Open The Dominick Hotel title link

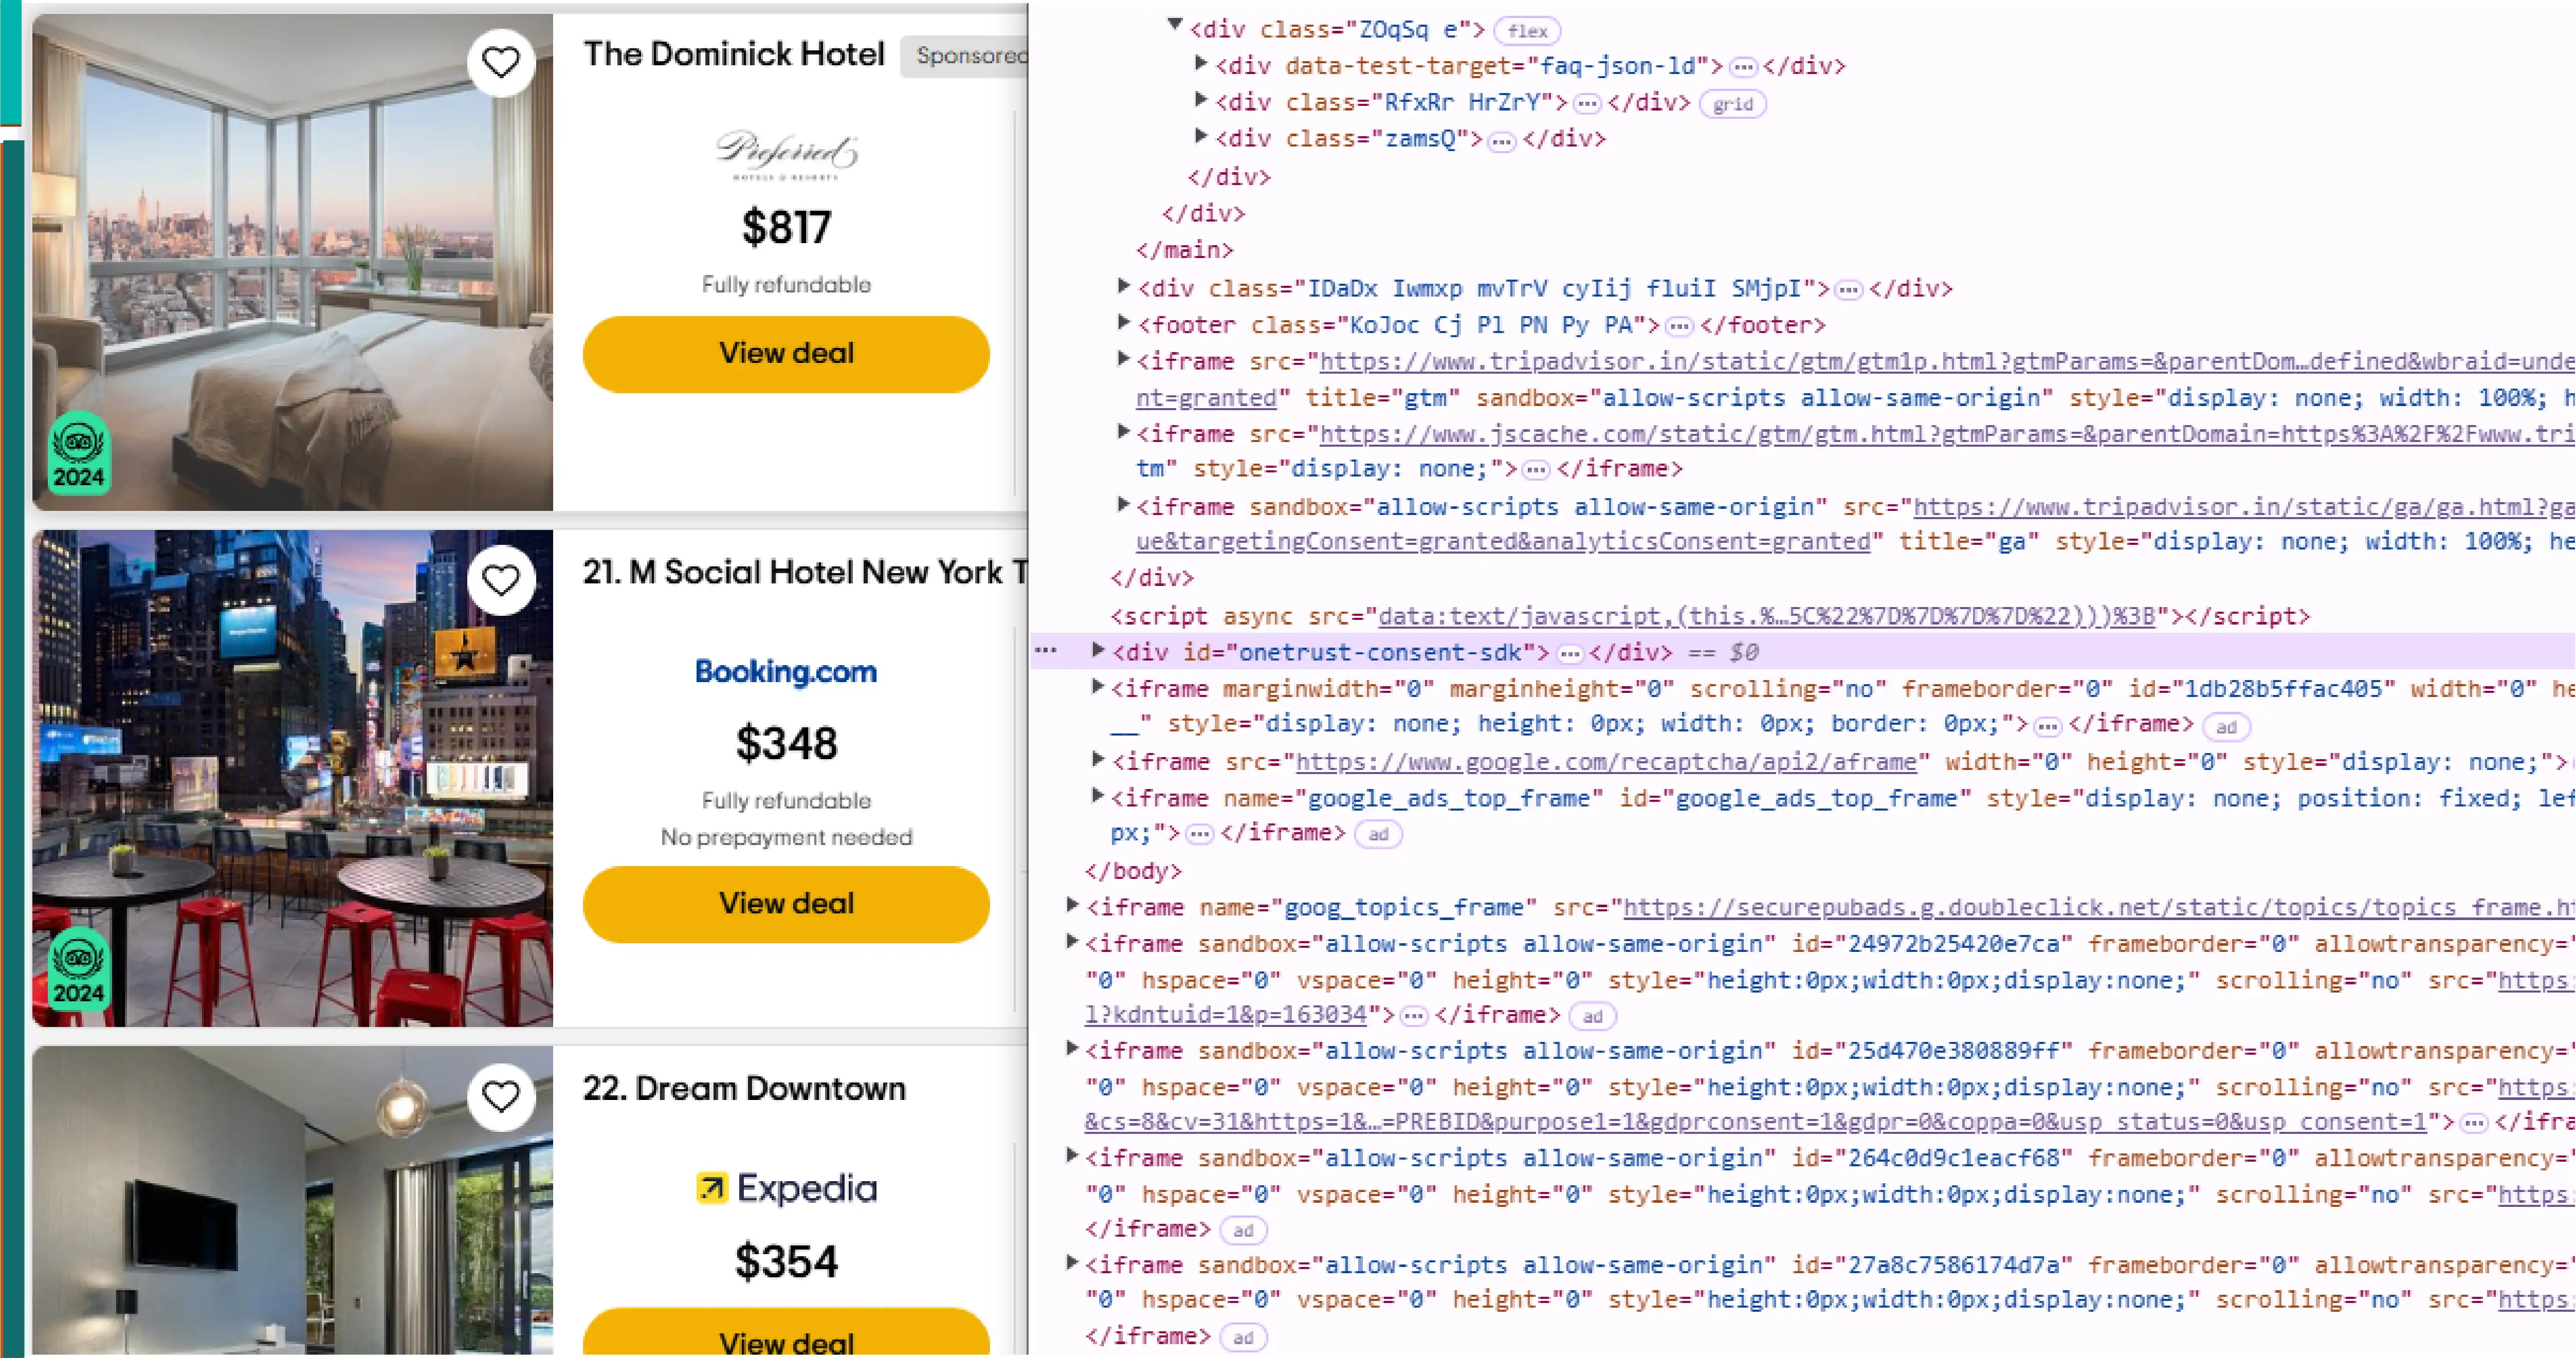click(734, 54)
